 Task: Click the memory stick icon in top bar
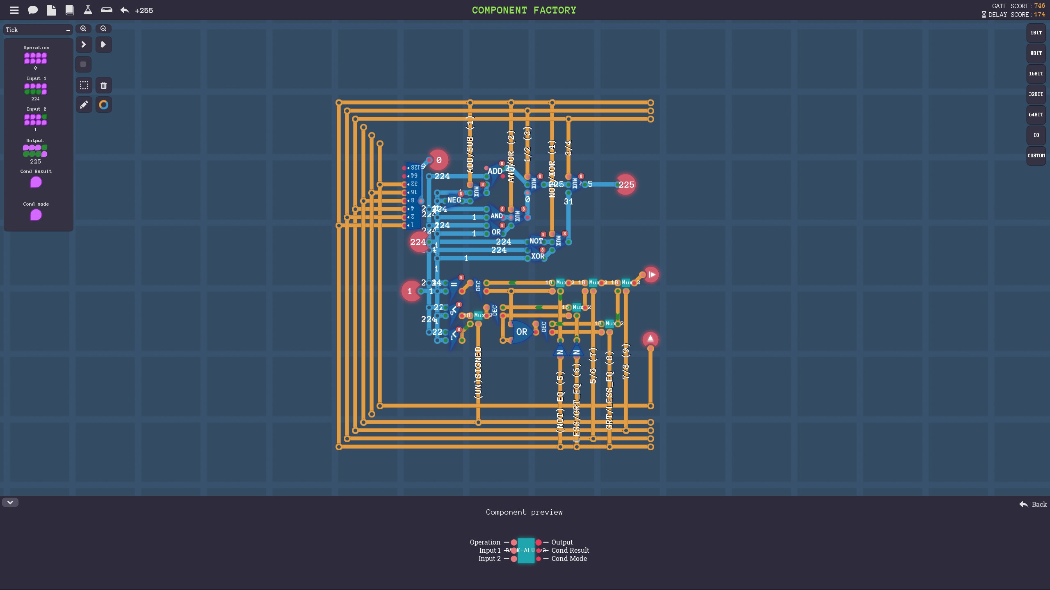(107, 10)
